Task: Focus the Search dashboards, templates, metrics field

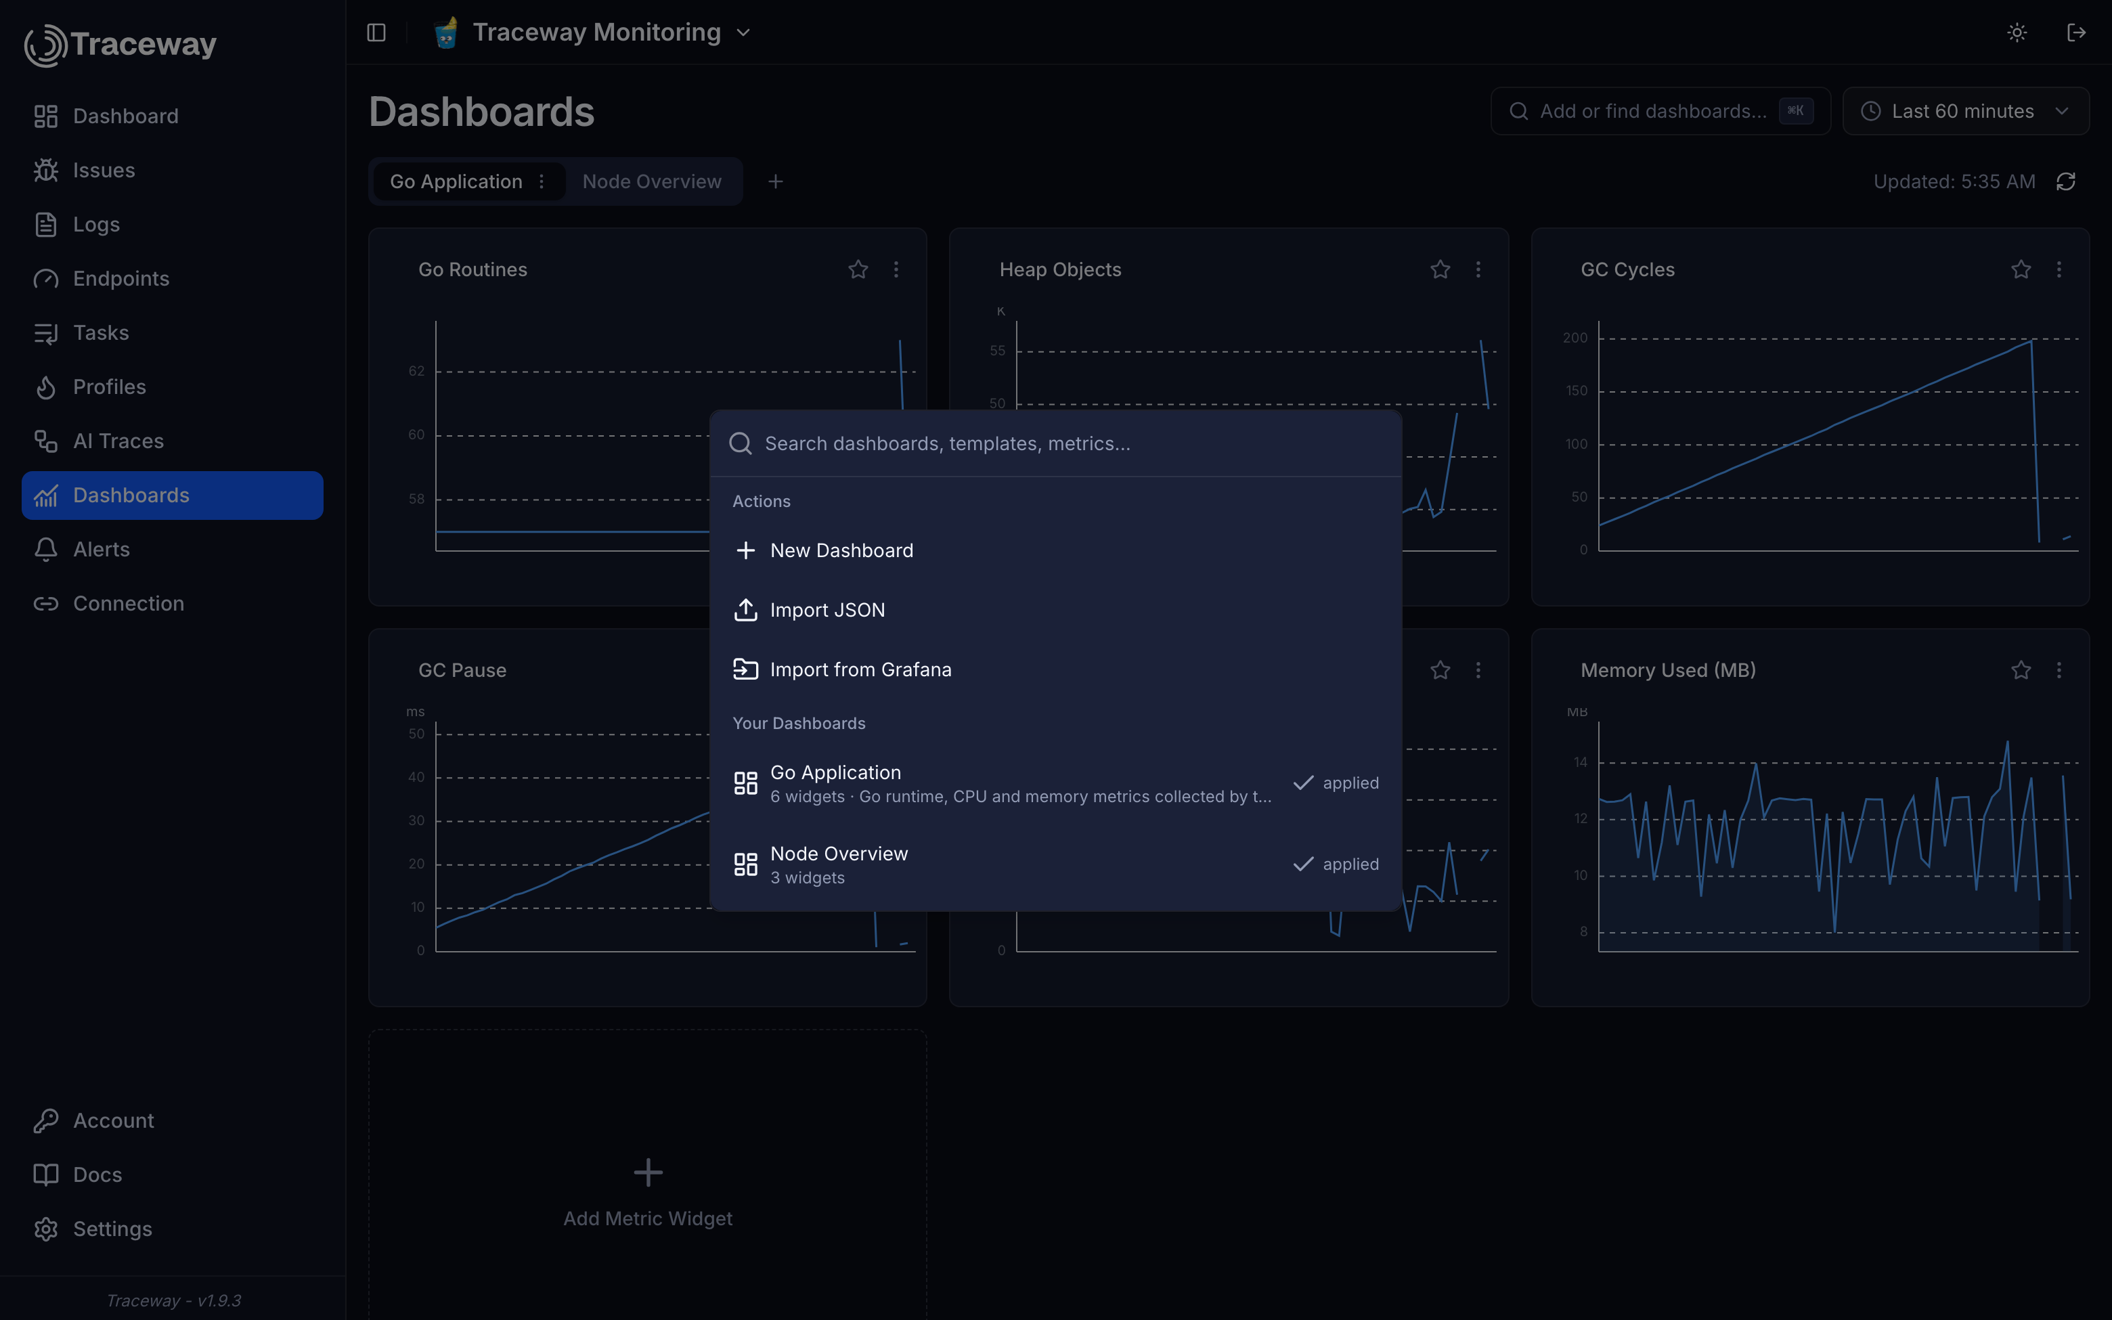Action: coord(1056,443)
